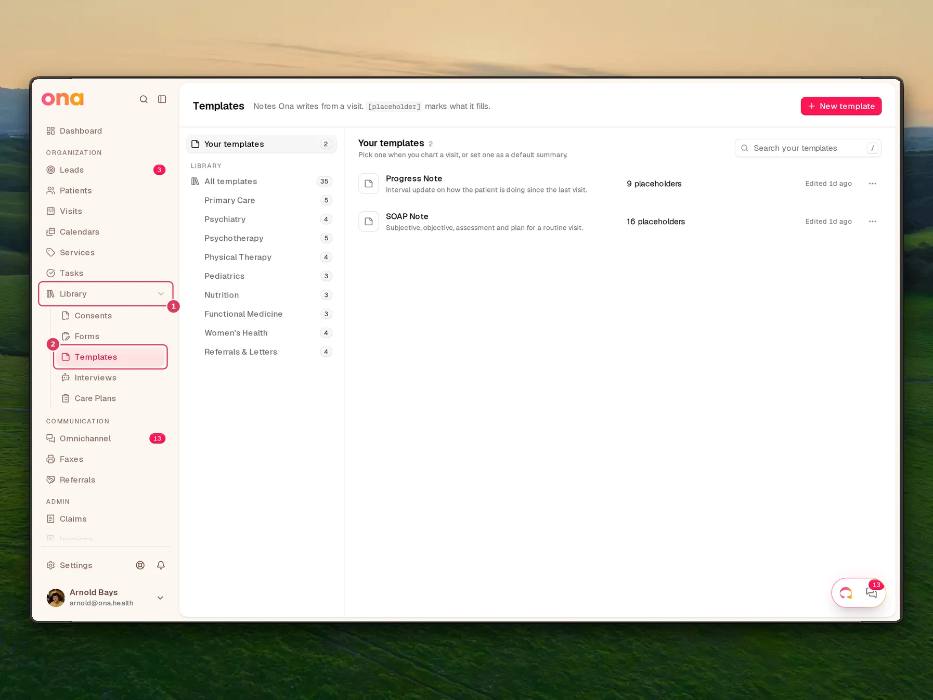Open more options for Progress Note

pyautogui.click(x=873, y=184)
